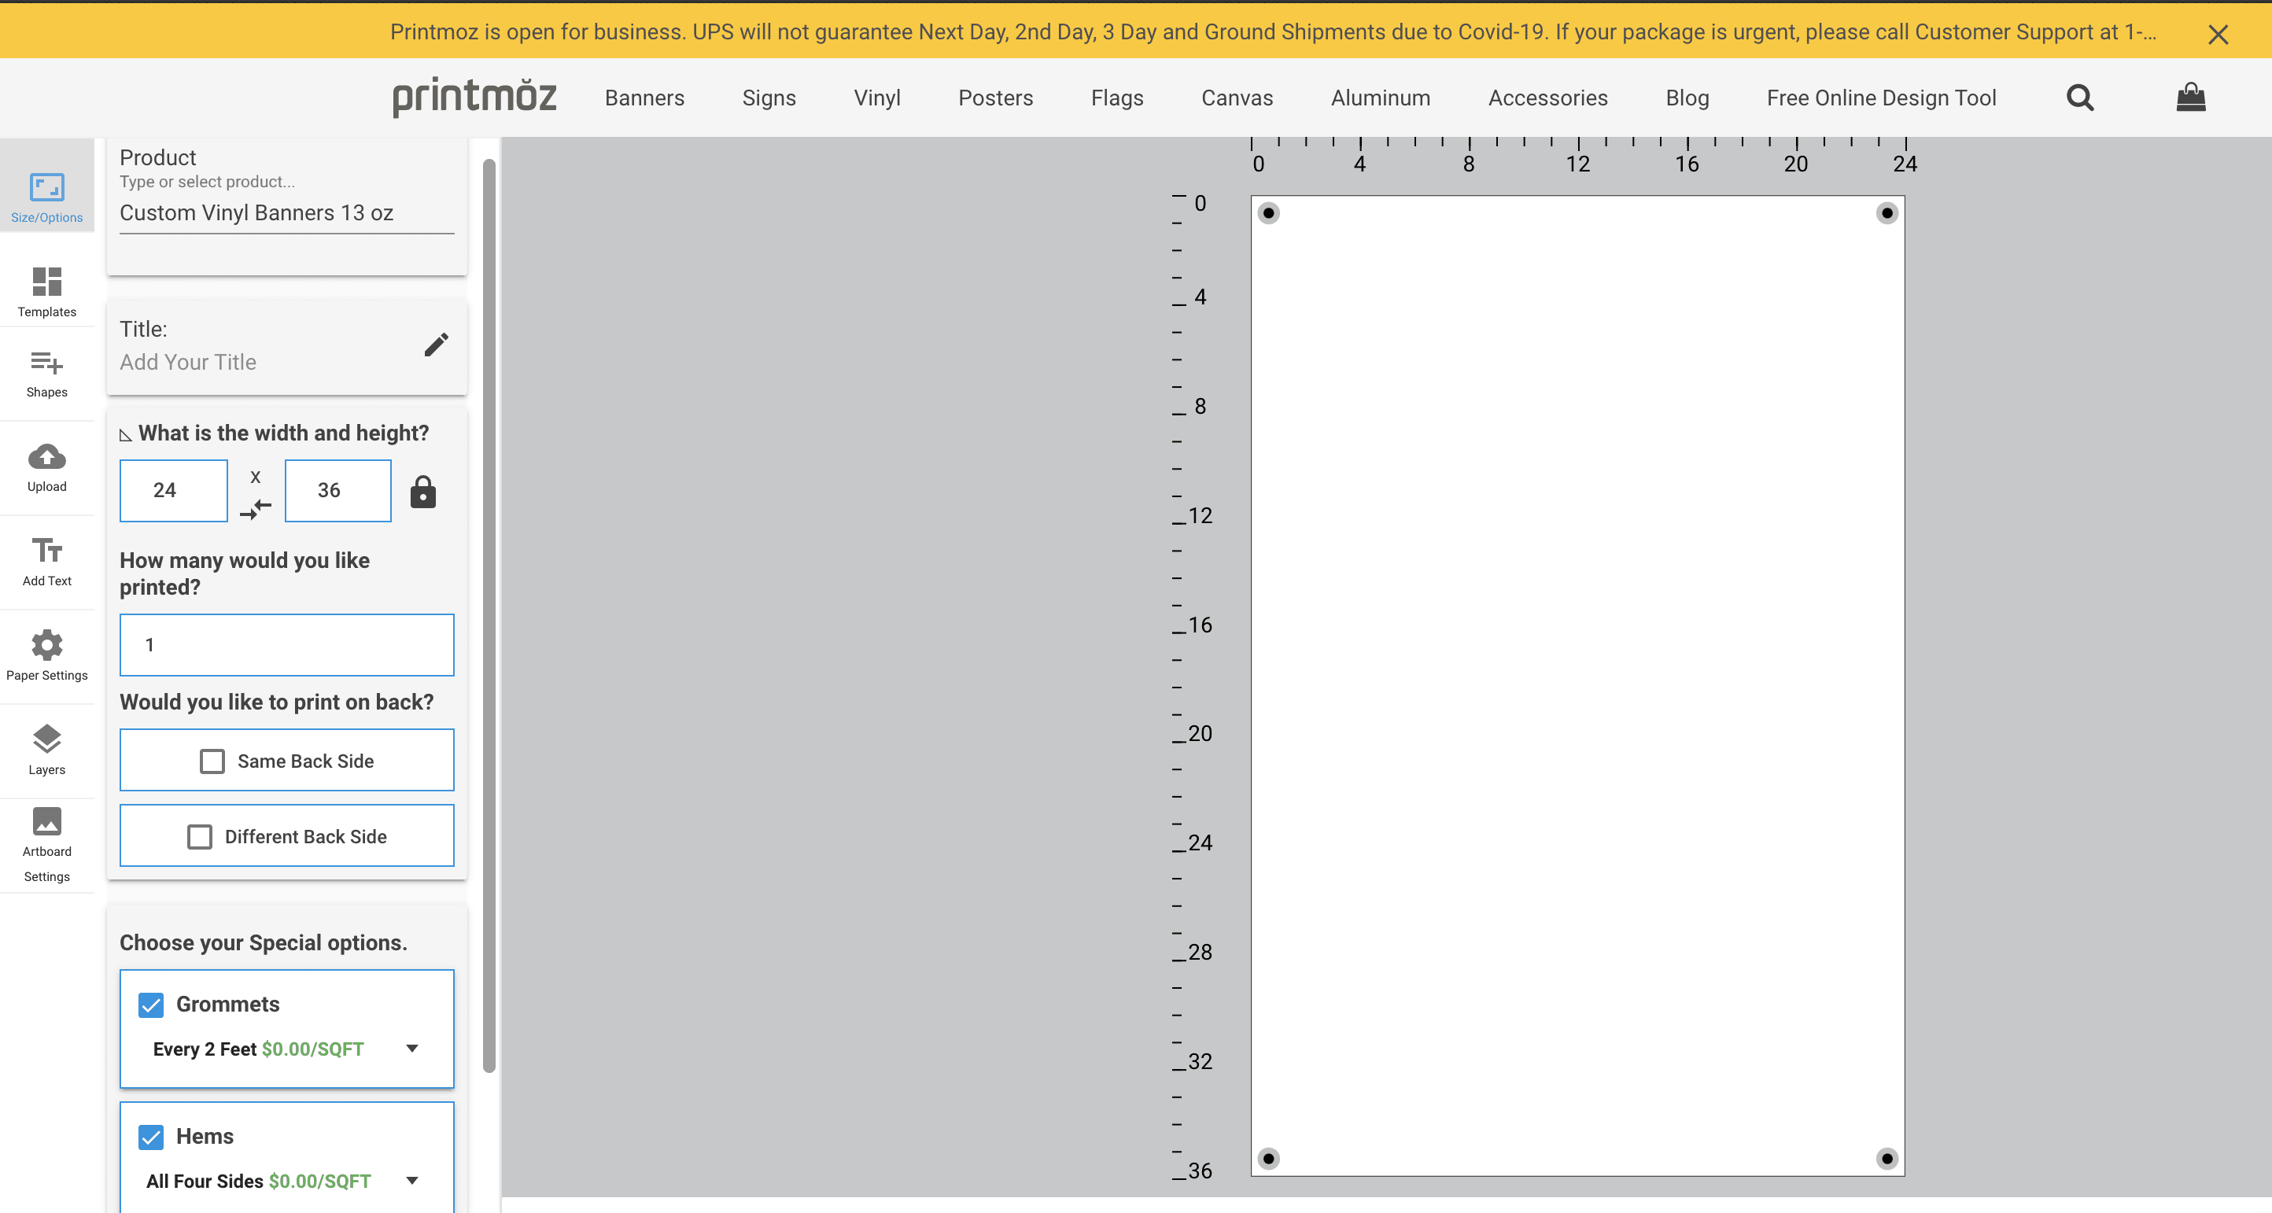The image size is (2272, 1213).
Task: Open the Layers panel icon
Action: pos(46,739)
